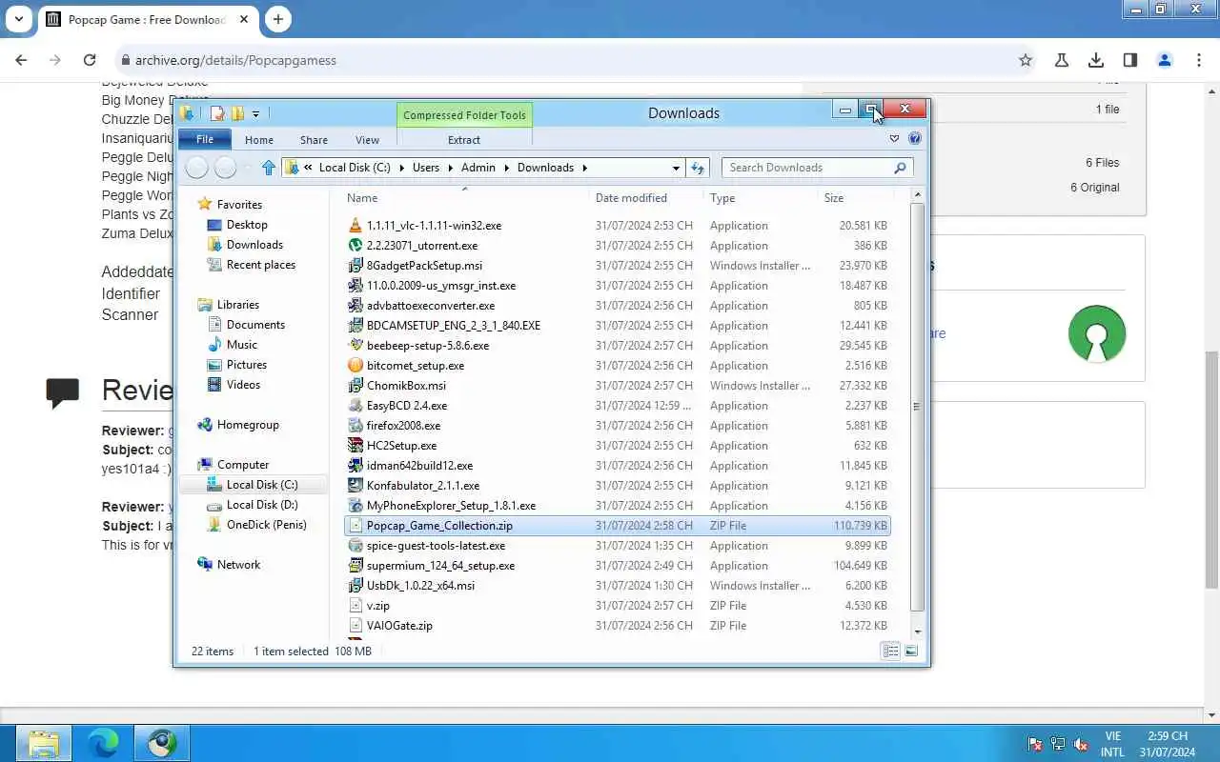Image resolution: width=1220 pixels, height=762 pixels.
Task: Switch to Large icons view in status bar
Action: point(911,651)
